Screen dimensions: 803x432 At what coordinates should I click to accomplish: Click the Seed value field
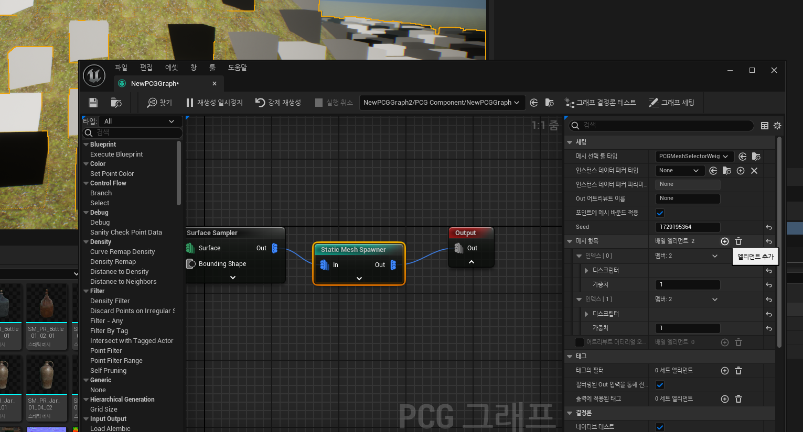click(688, 227)
